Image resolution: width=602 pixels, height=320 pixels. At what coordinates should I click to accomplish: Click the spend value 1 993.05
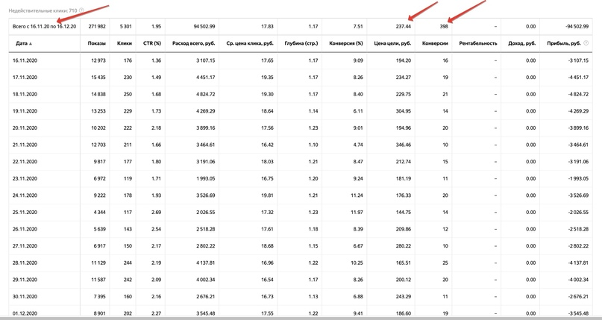tap(205, 179)
